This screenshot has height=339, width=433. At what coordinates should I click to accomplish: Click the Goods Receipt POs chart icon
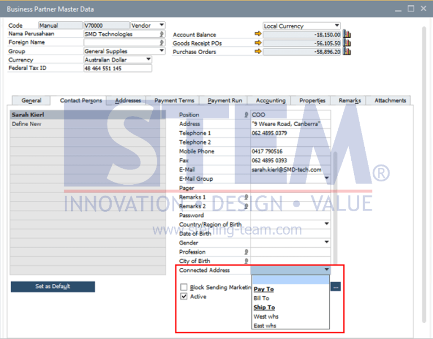347,43
